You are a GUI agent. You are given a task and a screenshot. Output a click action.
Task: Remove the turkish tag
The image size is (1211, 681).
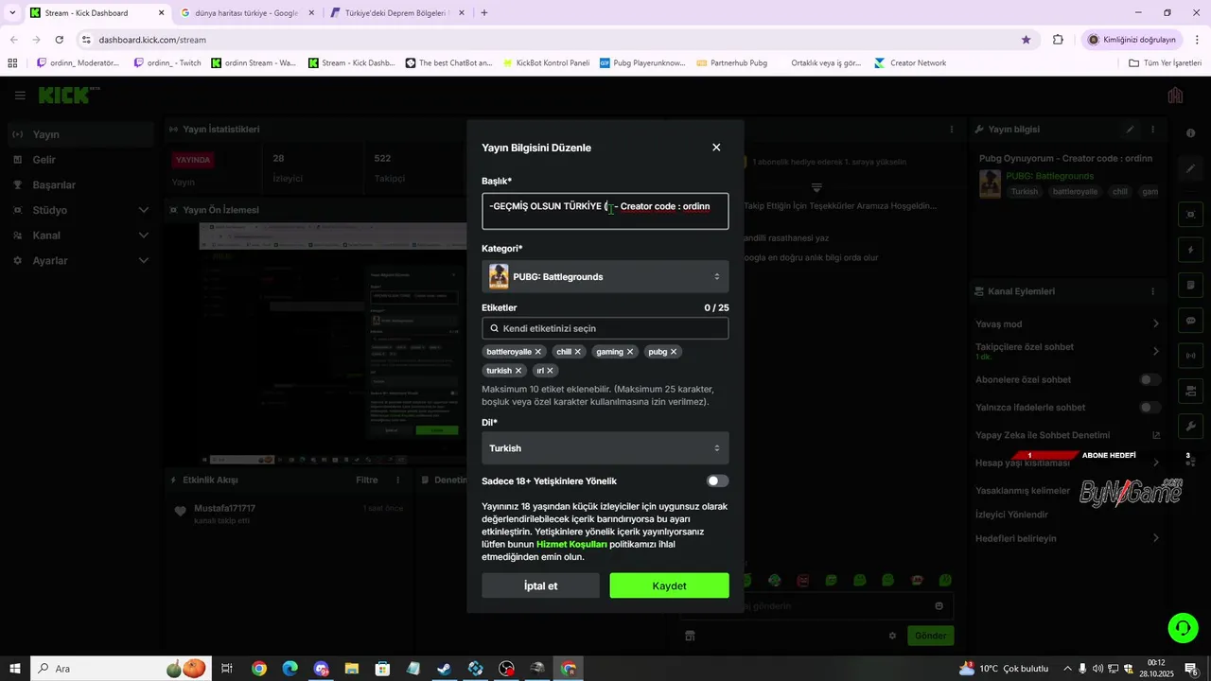[x=518, y=371]
